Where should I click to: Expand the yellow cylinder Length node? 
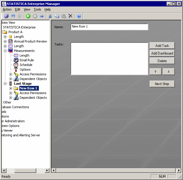[5, 37]
